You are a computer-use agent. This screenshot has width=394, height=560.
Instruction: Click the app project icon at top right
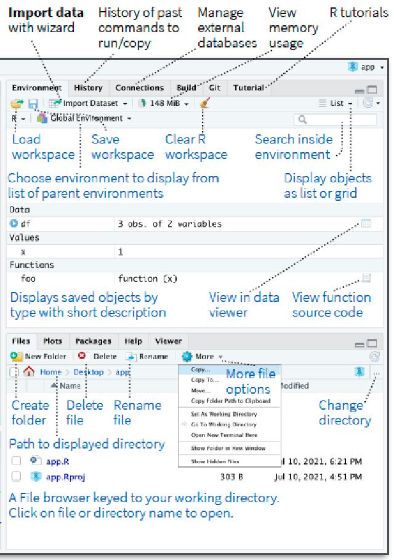pyautogui.click(x=353, y=67)
